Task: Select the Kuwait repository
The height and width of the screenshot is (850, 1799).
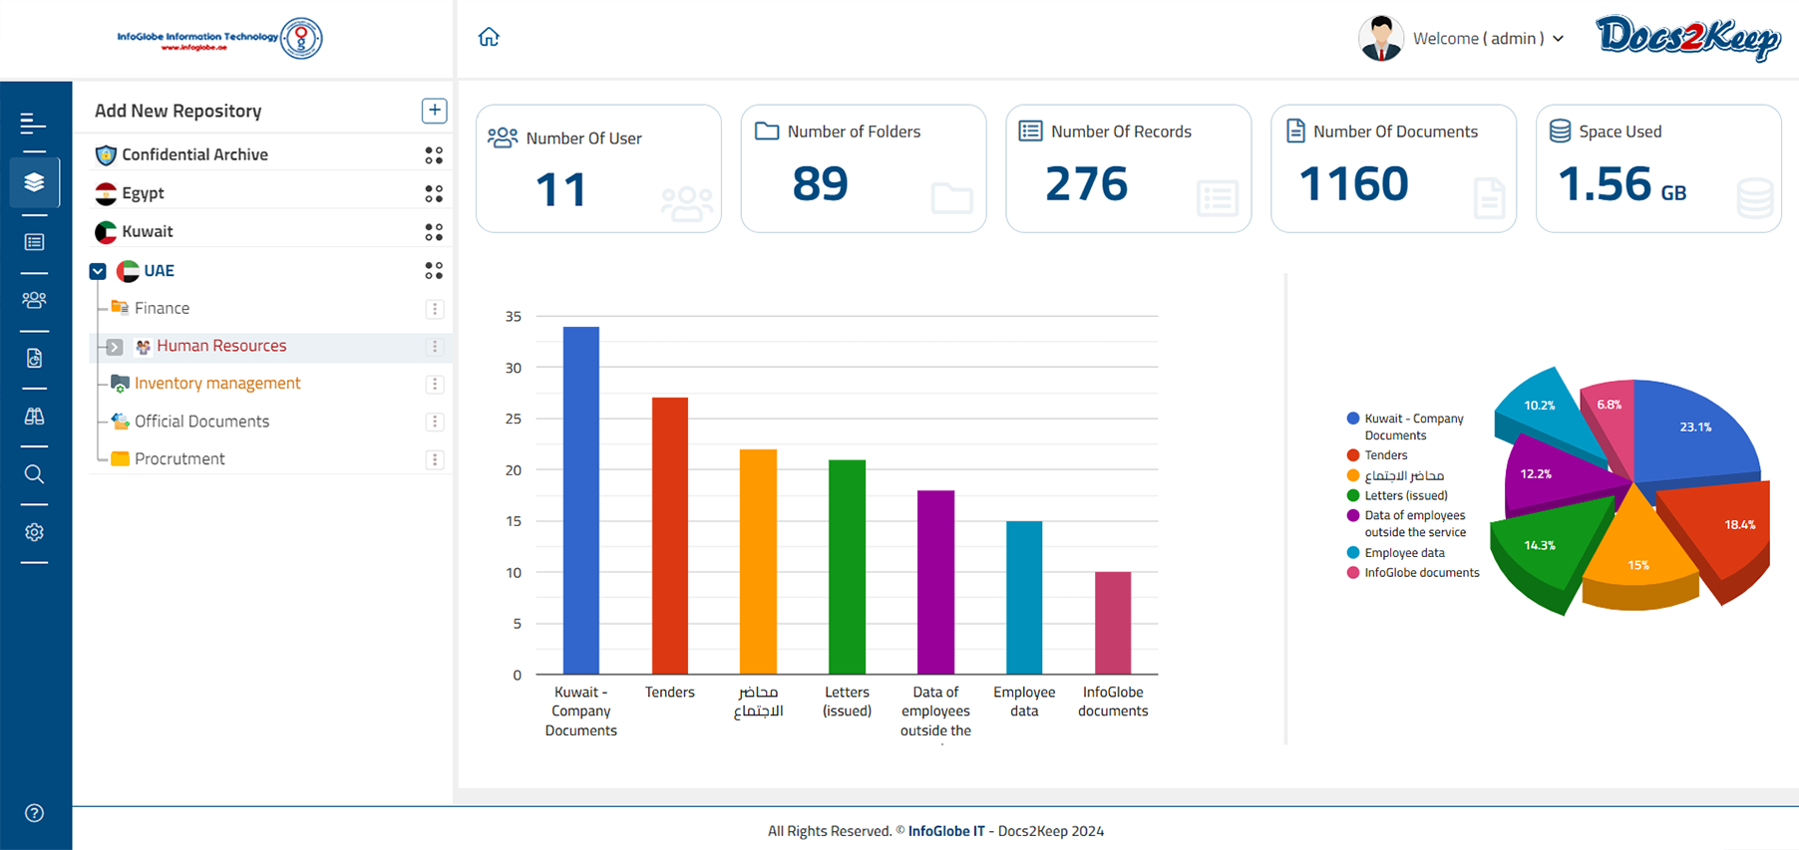Action: (x=147, y=231)
